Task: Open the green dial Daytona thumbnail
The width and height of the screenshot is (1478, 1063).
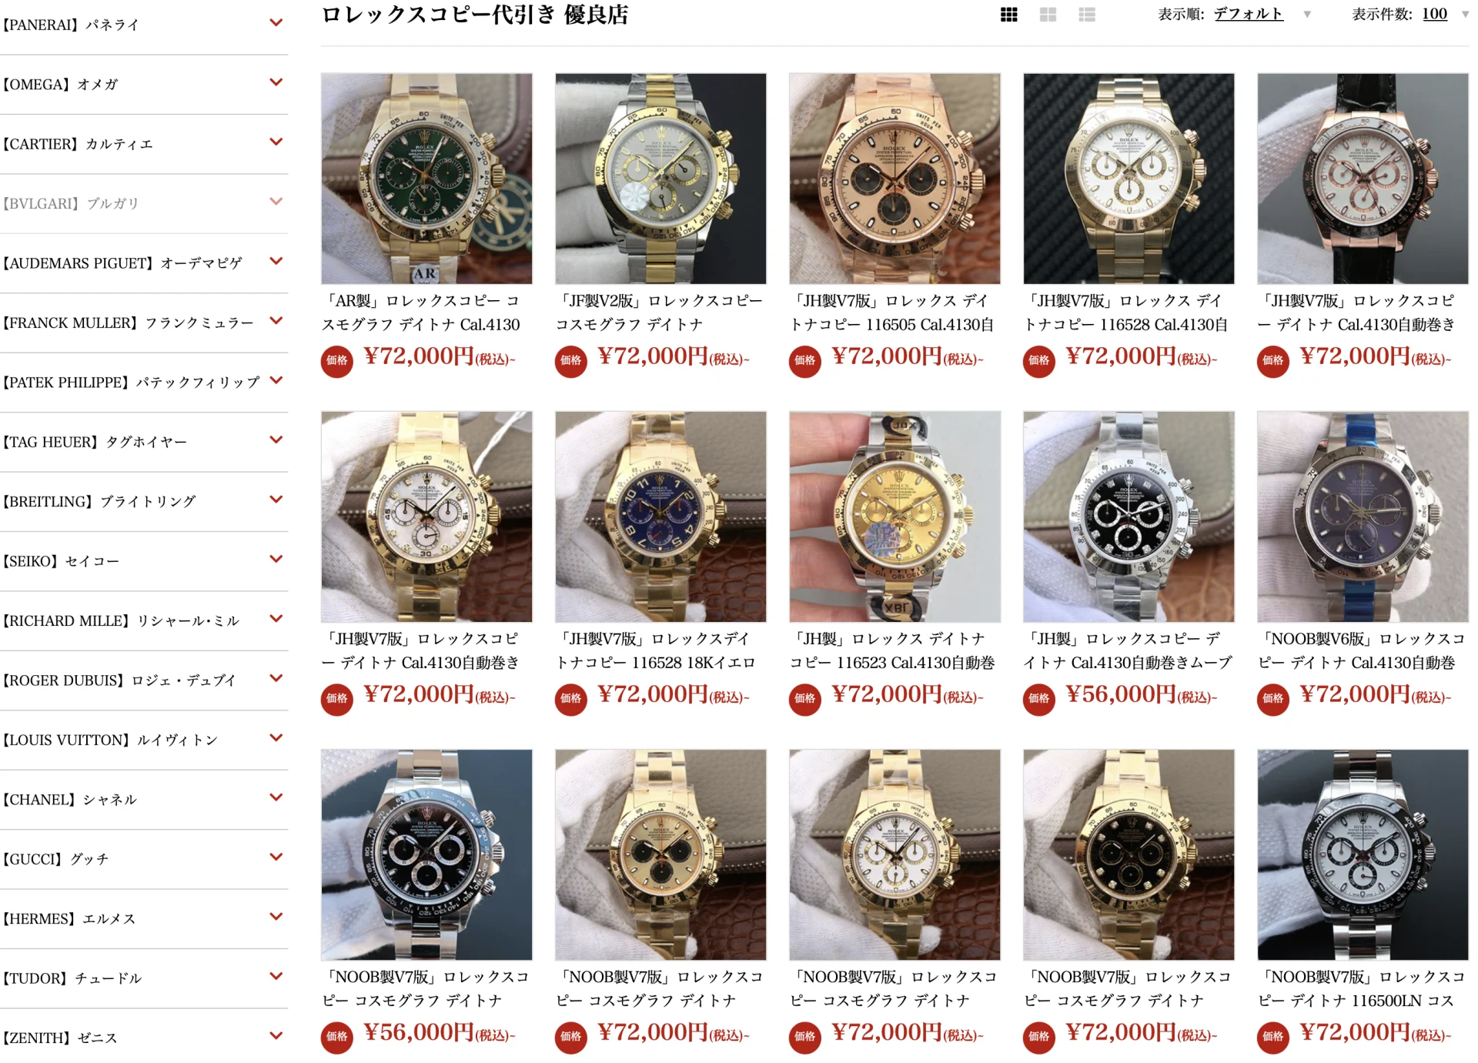Action: click(x=426, y=179)
